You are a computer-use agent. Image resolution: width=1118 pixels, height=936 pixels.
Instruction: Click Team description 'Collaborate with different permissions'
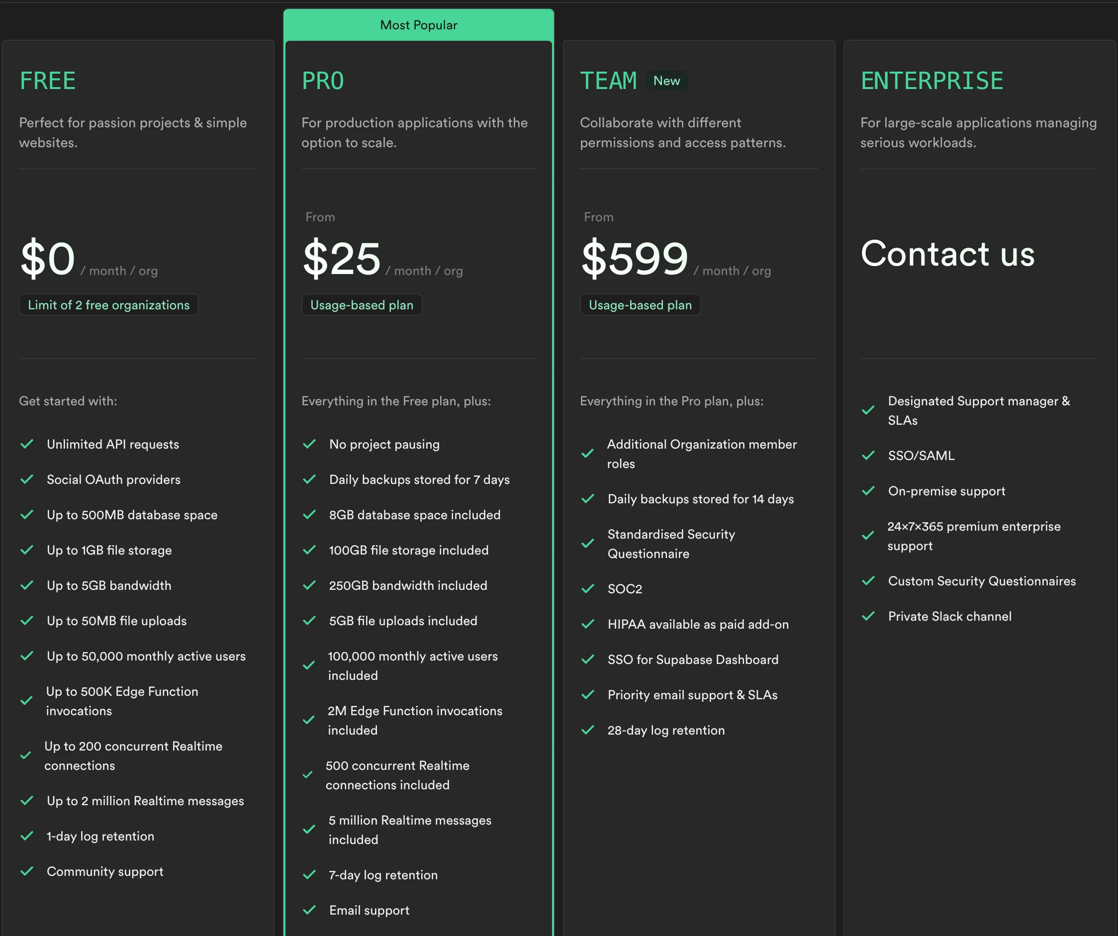tap(682, 133)
